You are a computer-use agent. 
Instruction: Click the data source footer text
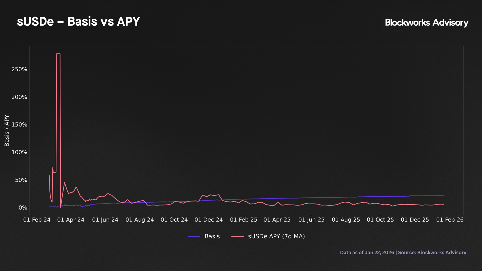point(403,252)
